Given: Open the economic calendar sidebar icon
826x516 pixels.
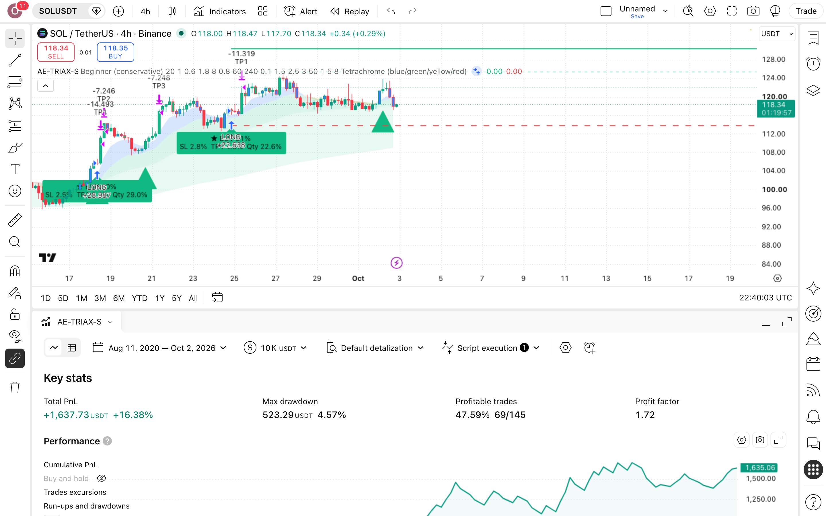Looking at the screenshot, I should (813, 364).
